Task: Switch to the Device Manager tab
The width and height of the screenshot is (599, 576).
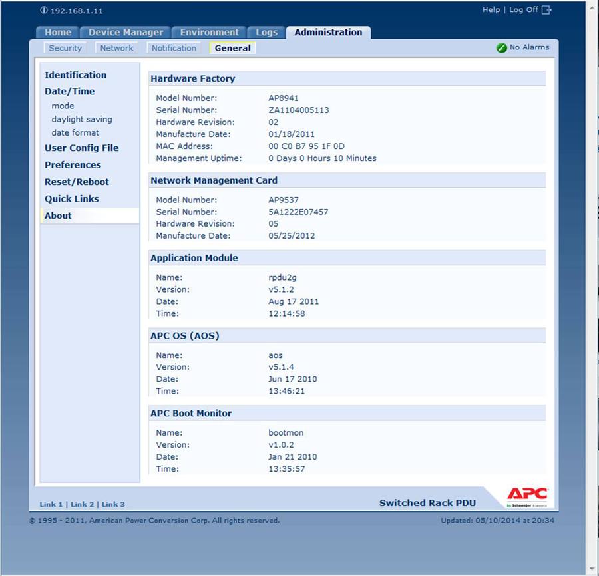Action: [125, 32]
